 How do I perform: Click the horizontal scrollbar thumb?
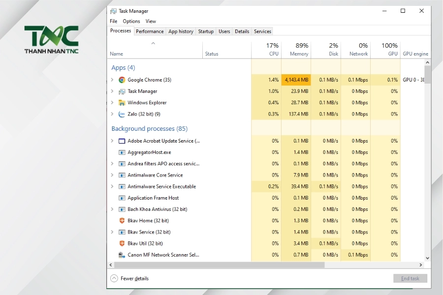pyautogui.click(x=220, y=265)
